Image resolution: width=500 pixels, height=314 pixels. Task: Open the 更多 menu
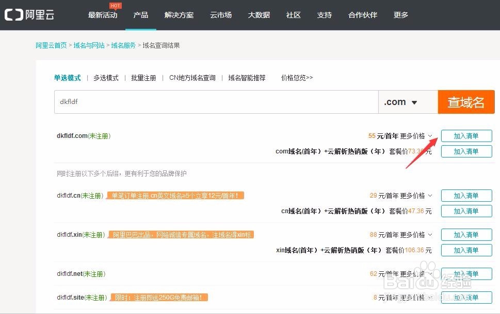400,15
